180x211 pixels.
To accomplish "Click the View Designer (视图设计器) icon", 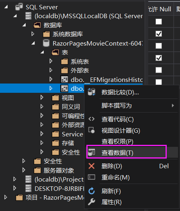I will 92,130.
